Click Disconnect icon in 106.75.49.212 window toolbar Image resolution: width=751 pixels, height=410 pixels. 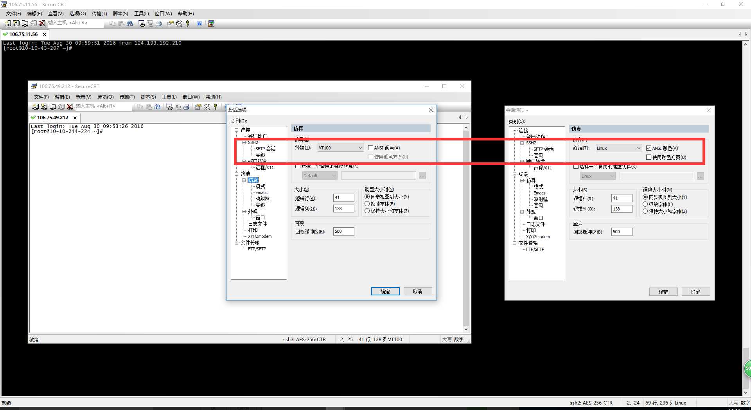(70, 107)
